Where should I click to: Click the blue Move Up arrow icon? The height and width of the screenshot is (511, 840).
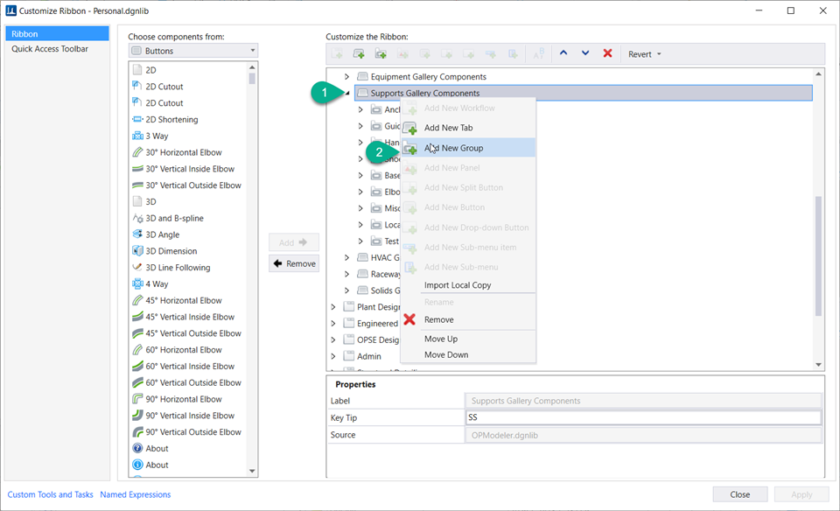563,54
